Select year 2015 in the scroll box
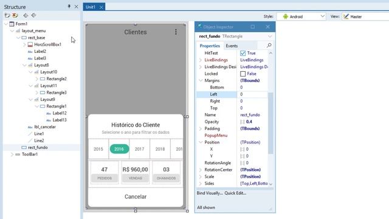 pos(98,149)
